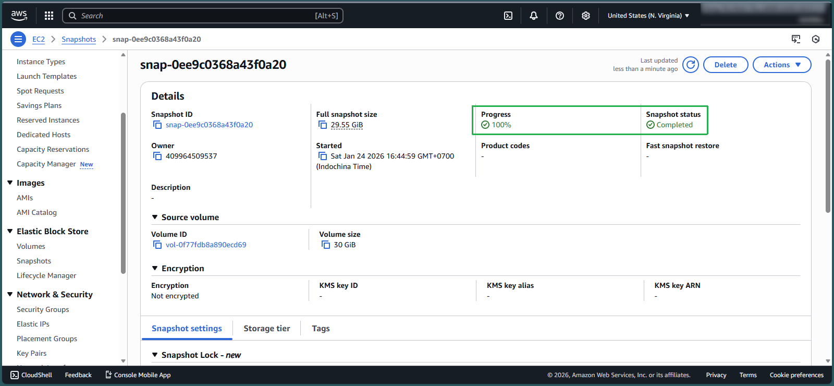Copy the Started timestamp
This screenshot has width=834, height=386.
tap(323, 156)
